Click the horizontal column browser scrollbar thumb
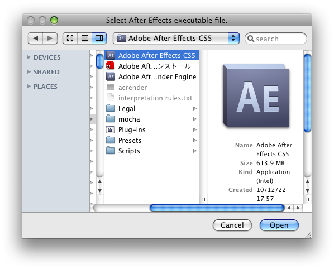This screenshot has height=269, width=334. [x=217, y=208]
